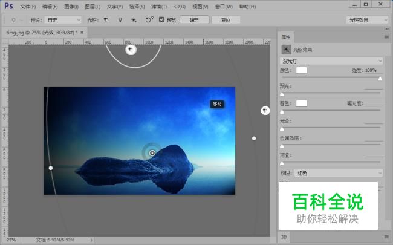Click the right ellipse handle of the spotlight
The width and height of the screenshot is (393, 245).
coord(254,138)
